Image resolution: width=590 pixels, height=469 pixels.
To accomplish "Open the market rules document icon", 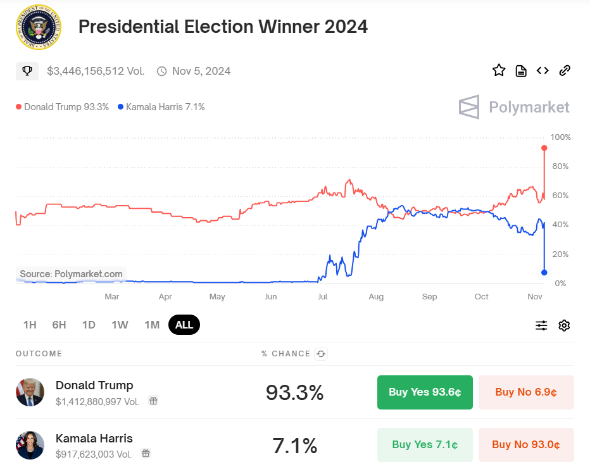I will 520,70.
